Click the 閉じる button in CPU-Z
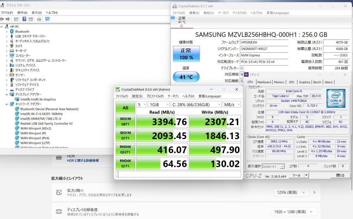 coord(340,175)
